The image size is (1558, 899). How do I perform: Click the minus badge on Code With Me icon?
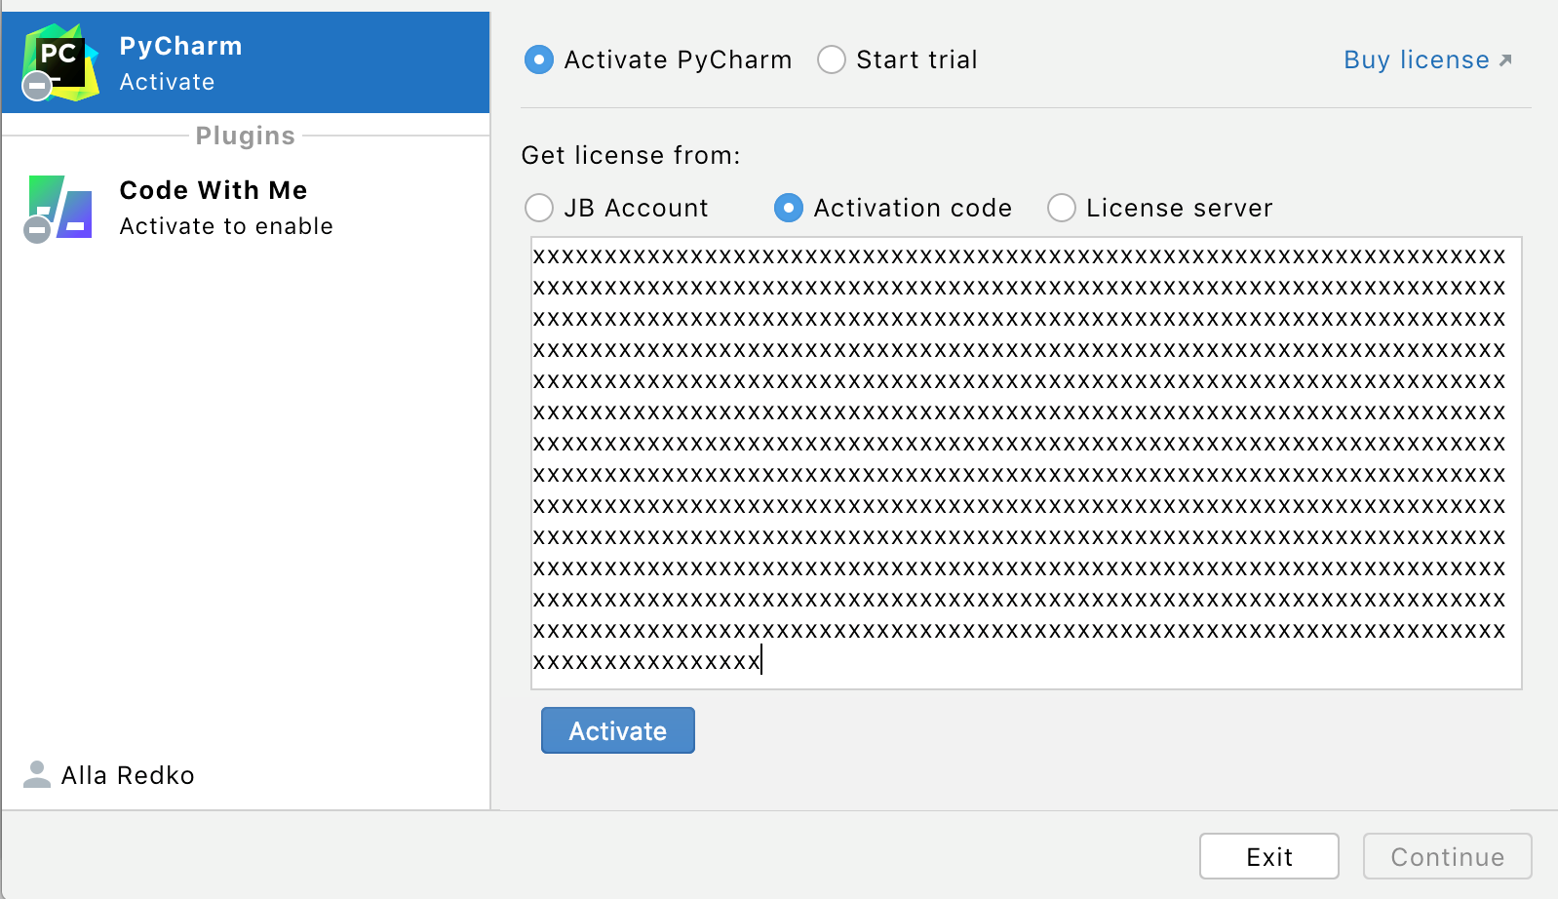tap(37, 230)
